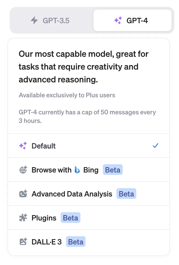Click the GPT-4 message cap notice text

click(x=87, y=116)
